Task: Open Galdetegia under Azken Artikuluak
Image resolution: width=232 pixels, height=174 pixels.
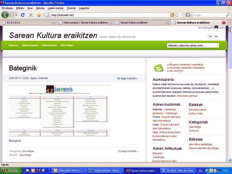Action: coord(158,157)
